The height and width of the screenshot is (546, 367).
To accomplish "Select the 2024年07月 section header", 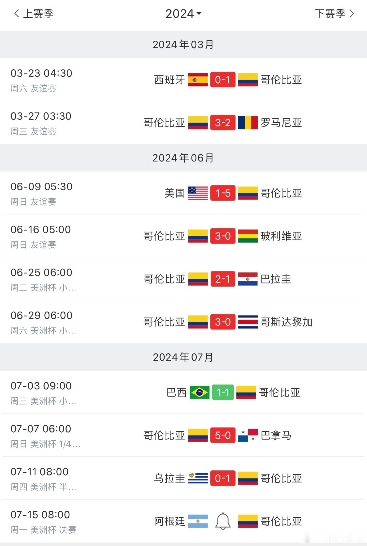I will click(183, 357).
